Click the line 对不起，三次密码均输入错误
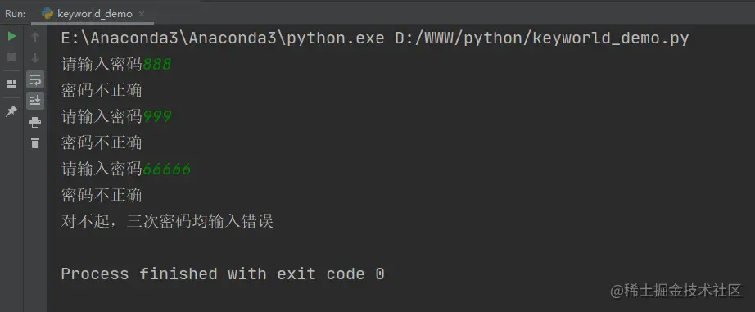 tap(167, 221)
